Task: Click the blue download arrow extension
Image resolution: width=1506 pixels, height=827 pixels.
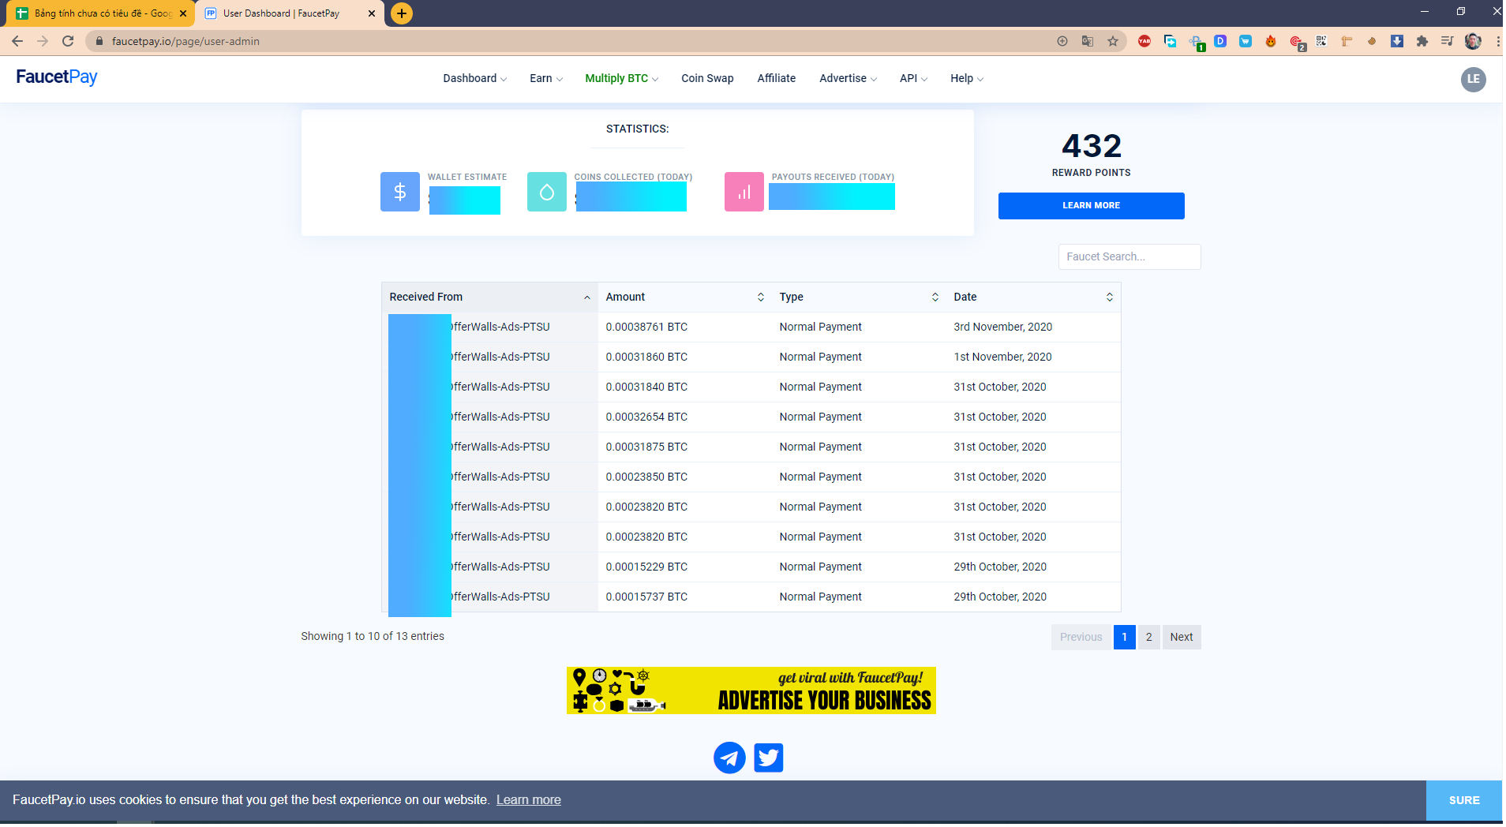Action: (1397, 41)
